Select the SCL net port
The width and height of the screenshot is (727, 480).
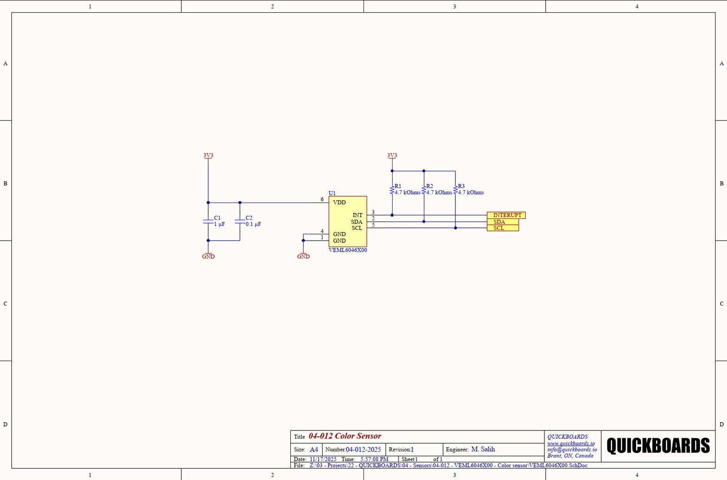pos(502,228)
